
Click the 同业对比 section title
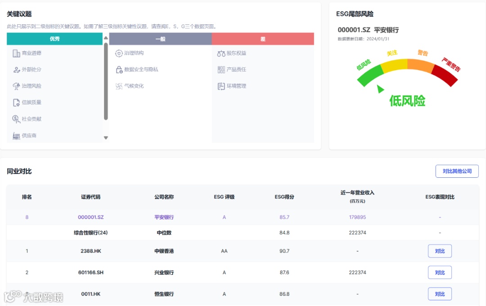pos(19,171)
